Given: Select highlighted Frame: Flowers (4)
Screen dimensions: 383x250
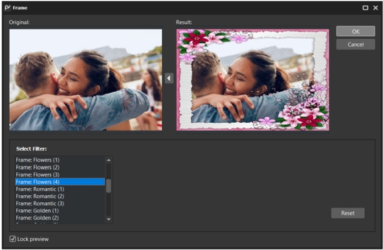Looking at the screenshot, I should pos(60,182).
